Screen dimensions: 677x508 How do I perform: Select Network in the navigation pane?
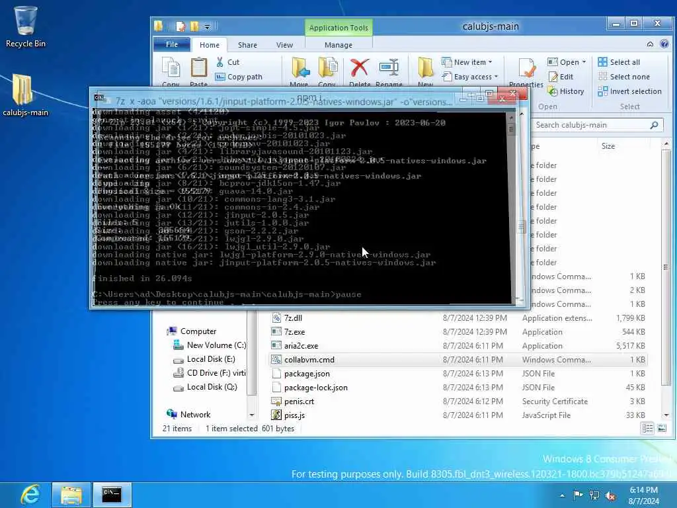pyautogui.click(x=188, y=414)
